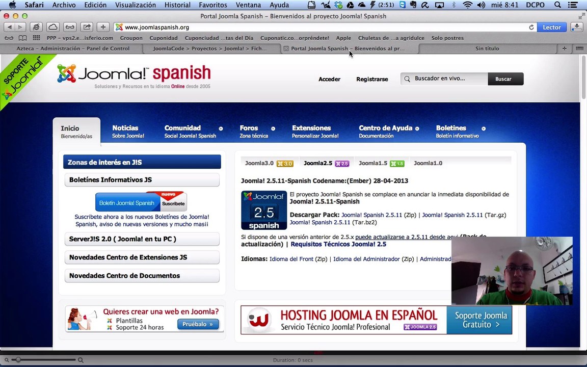Click the Buscar button

(x=505, y=78)
